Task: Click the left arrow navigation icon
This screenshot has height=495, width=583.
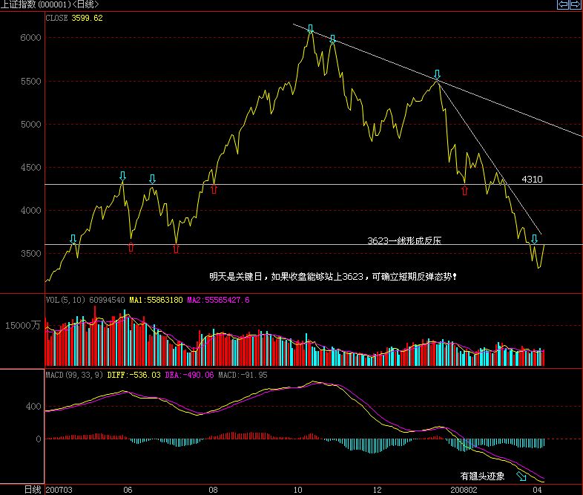Action: pos(563,4)
